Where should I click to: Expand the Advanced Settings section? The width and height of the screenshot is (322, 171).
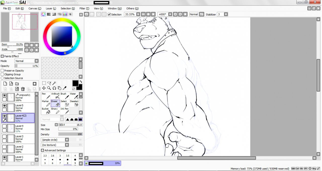43,150
